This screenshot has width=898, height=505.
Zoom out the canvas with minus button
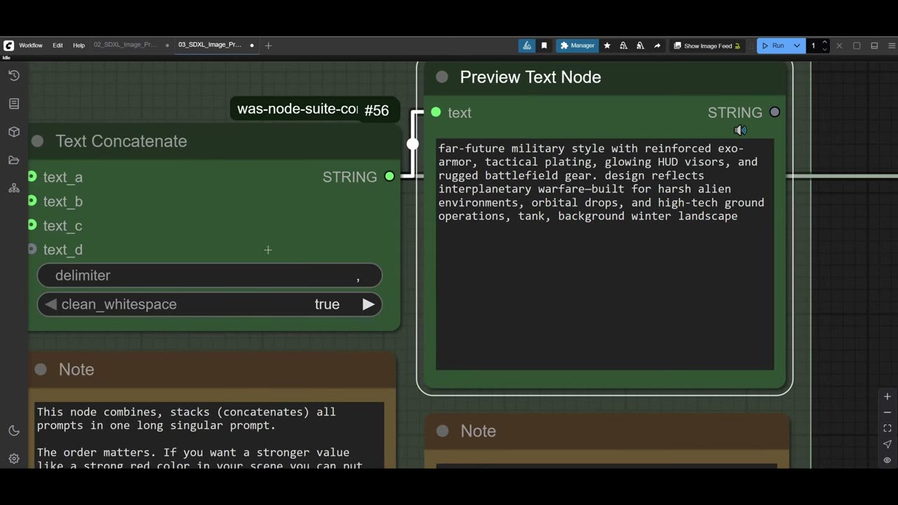tap(887, 412)
